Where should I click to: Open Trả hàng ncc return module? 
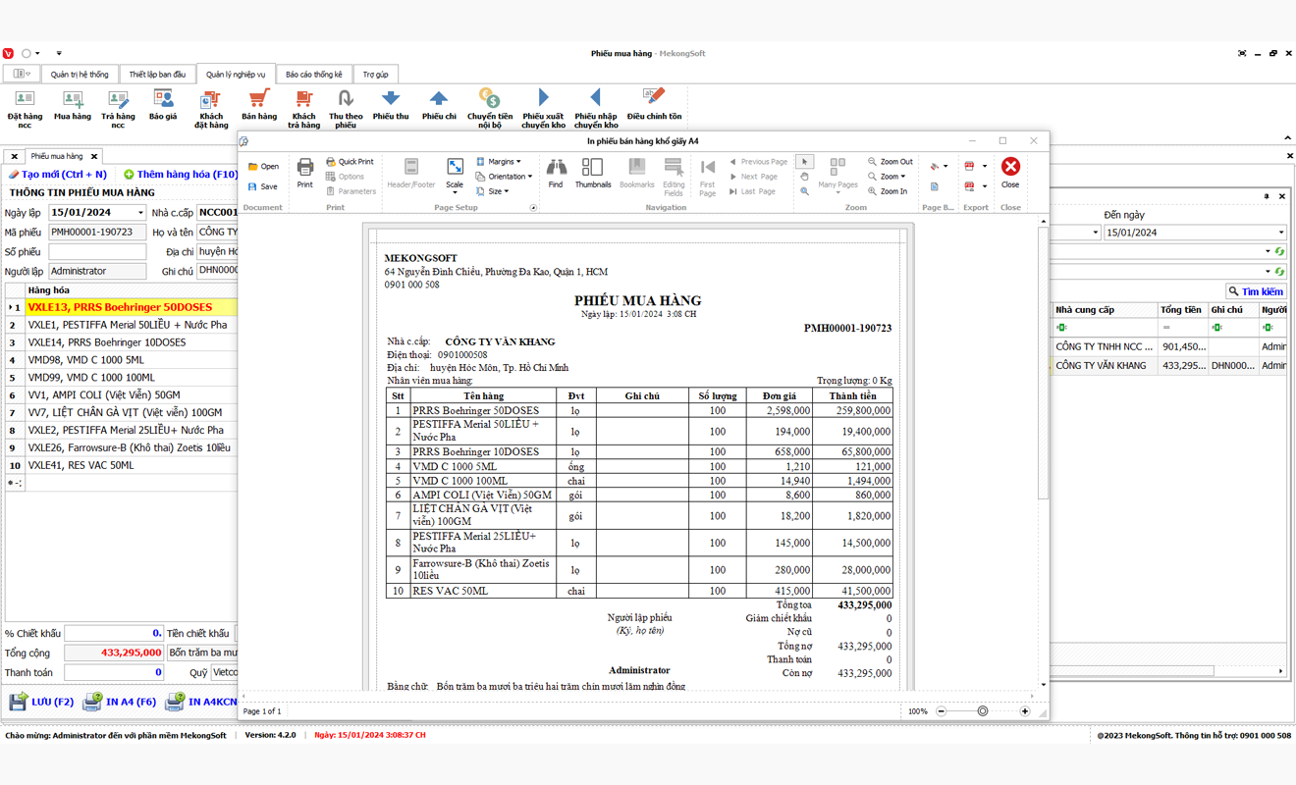pyautogui.click(x=118, y=108)
